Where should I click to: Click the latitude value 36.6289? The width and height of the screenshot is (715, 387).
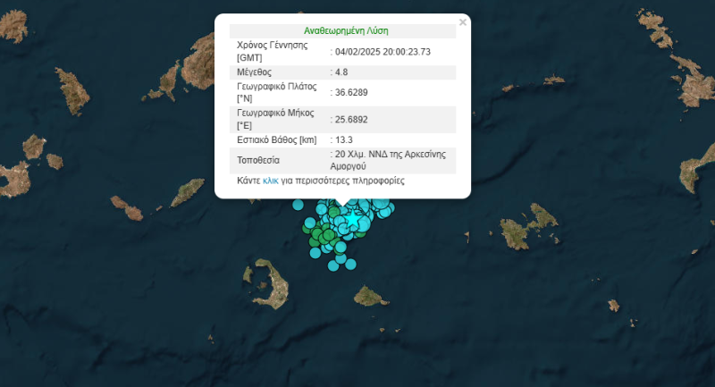350,93
